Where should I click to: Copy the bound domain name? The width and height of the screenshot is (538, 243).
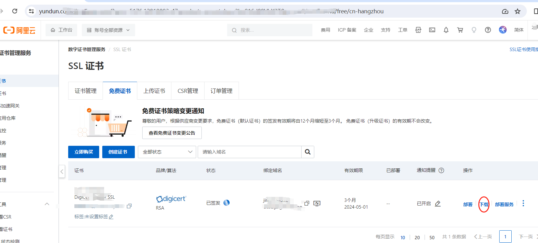(307, 203)
